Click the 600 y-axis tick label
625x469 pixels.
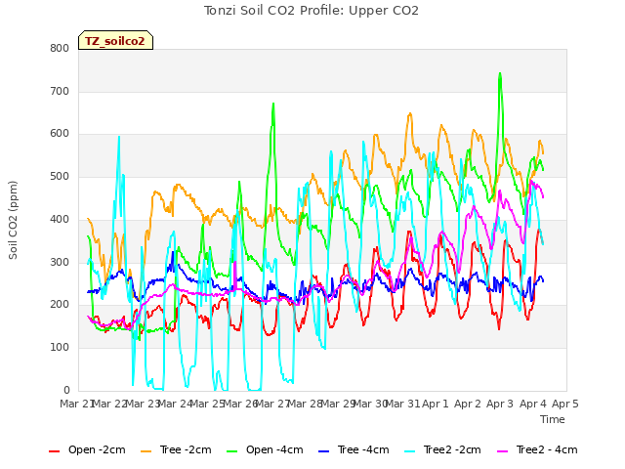[60, 134]
